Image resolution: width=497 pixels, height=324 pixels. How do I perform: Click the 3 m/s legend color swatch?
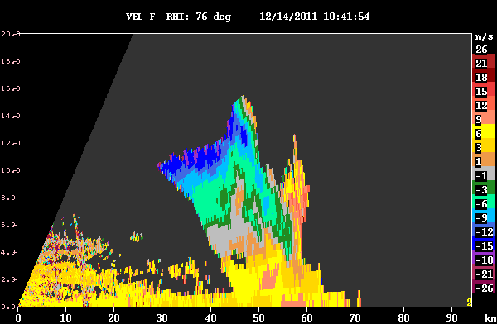pos(484,145)
